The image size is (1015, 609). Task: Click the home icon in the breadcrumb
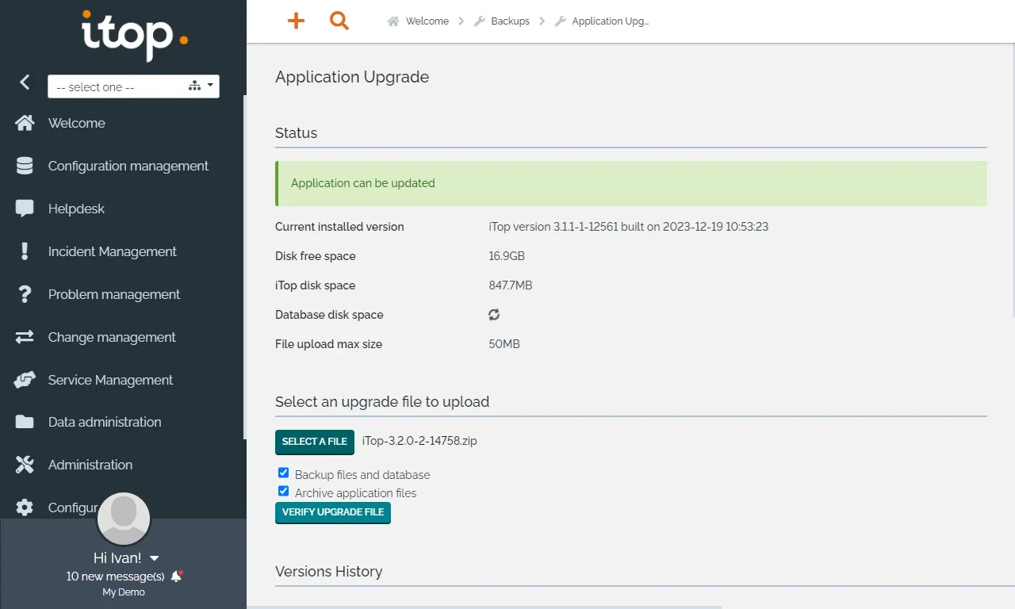coord(393,21)
